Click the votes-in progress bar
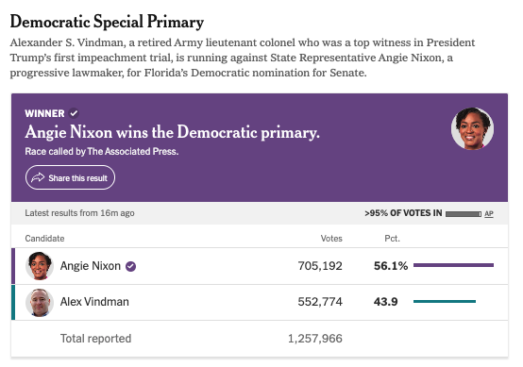 coord(464,213)
